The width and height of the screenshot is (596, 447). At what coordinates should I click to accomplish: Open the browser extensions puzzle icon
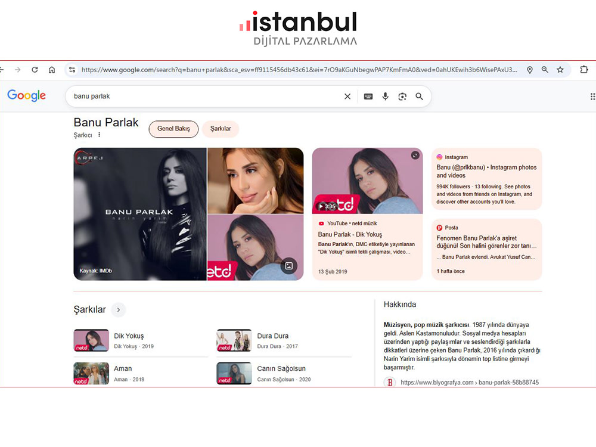tap(584, 70)
